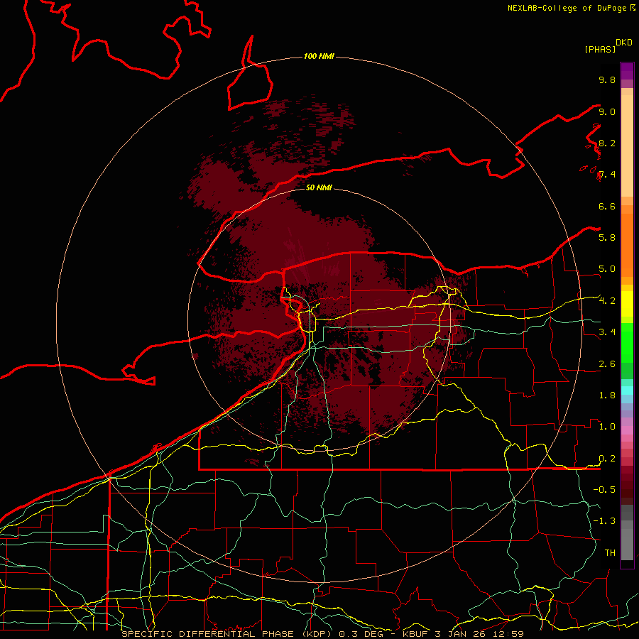Click the DKD product code label
The width and height of the screenshot is (639, 639).
tap(624, 43)
